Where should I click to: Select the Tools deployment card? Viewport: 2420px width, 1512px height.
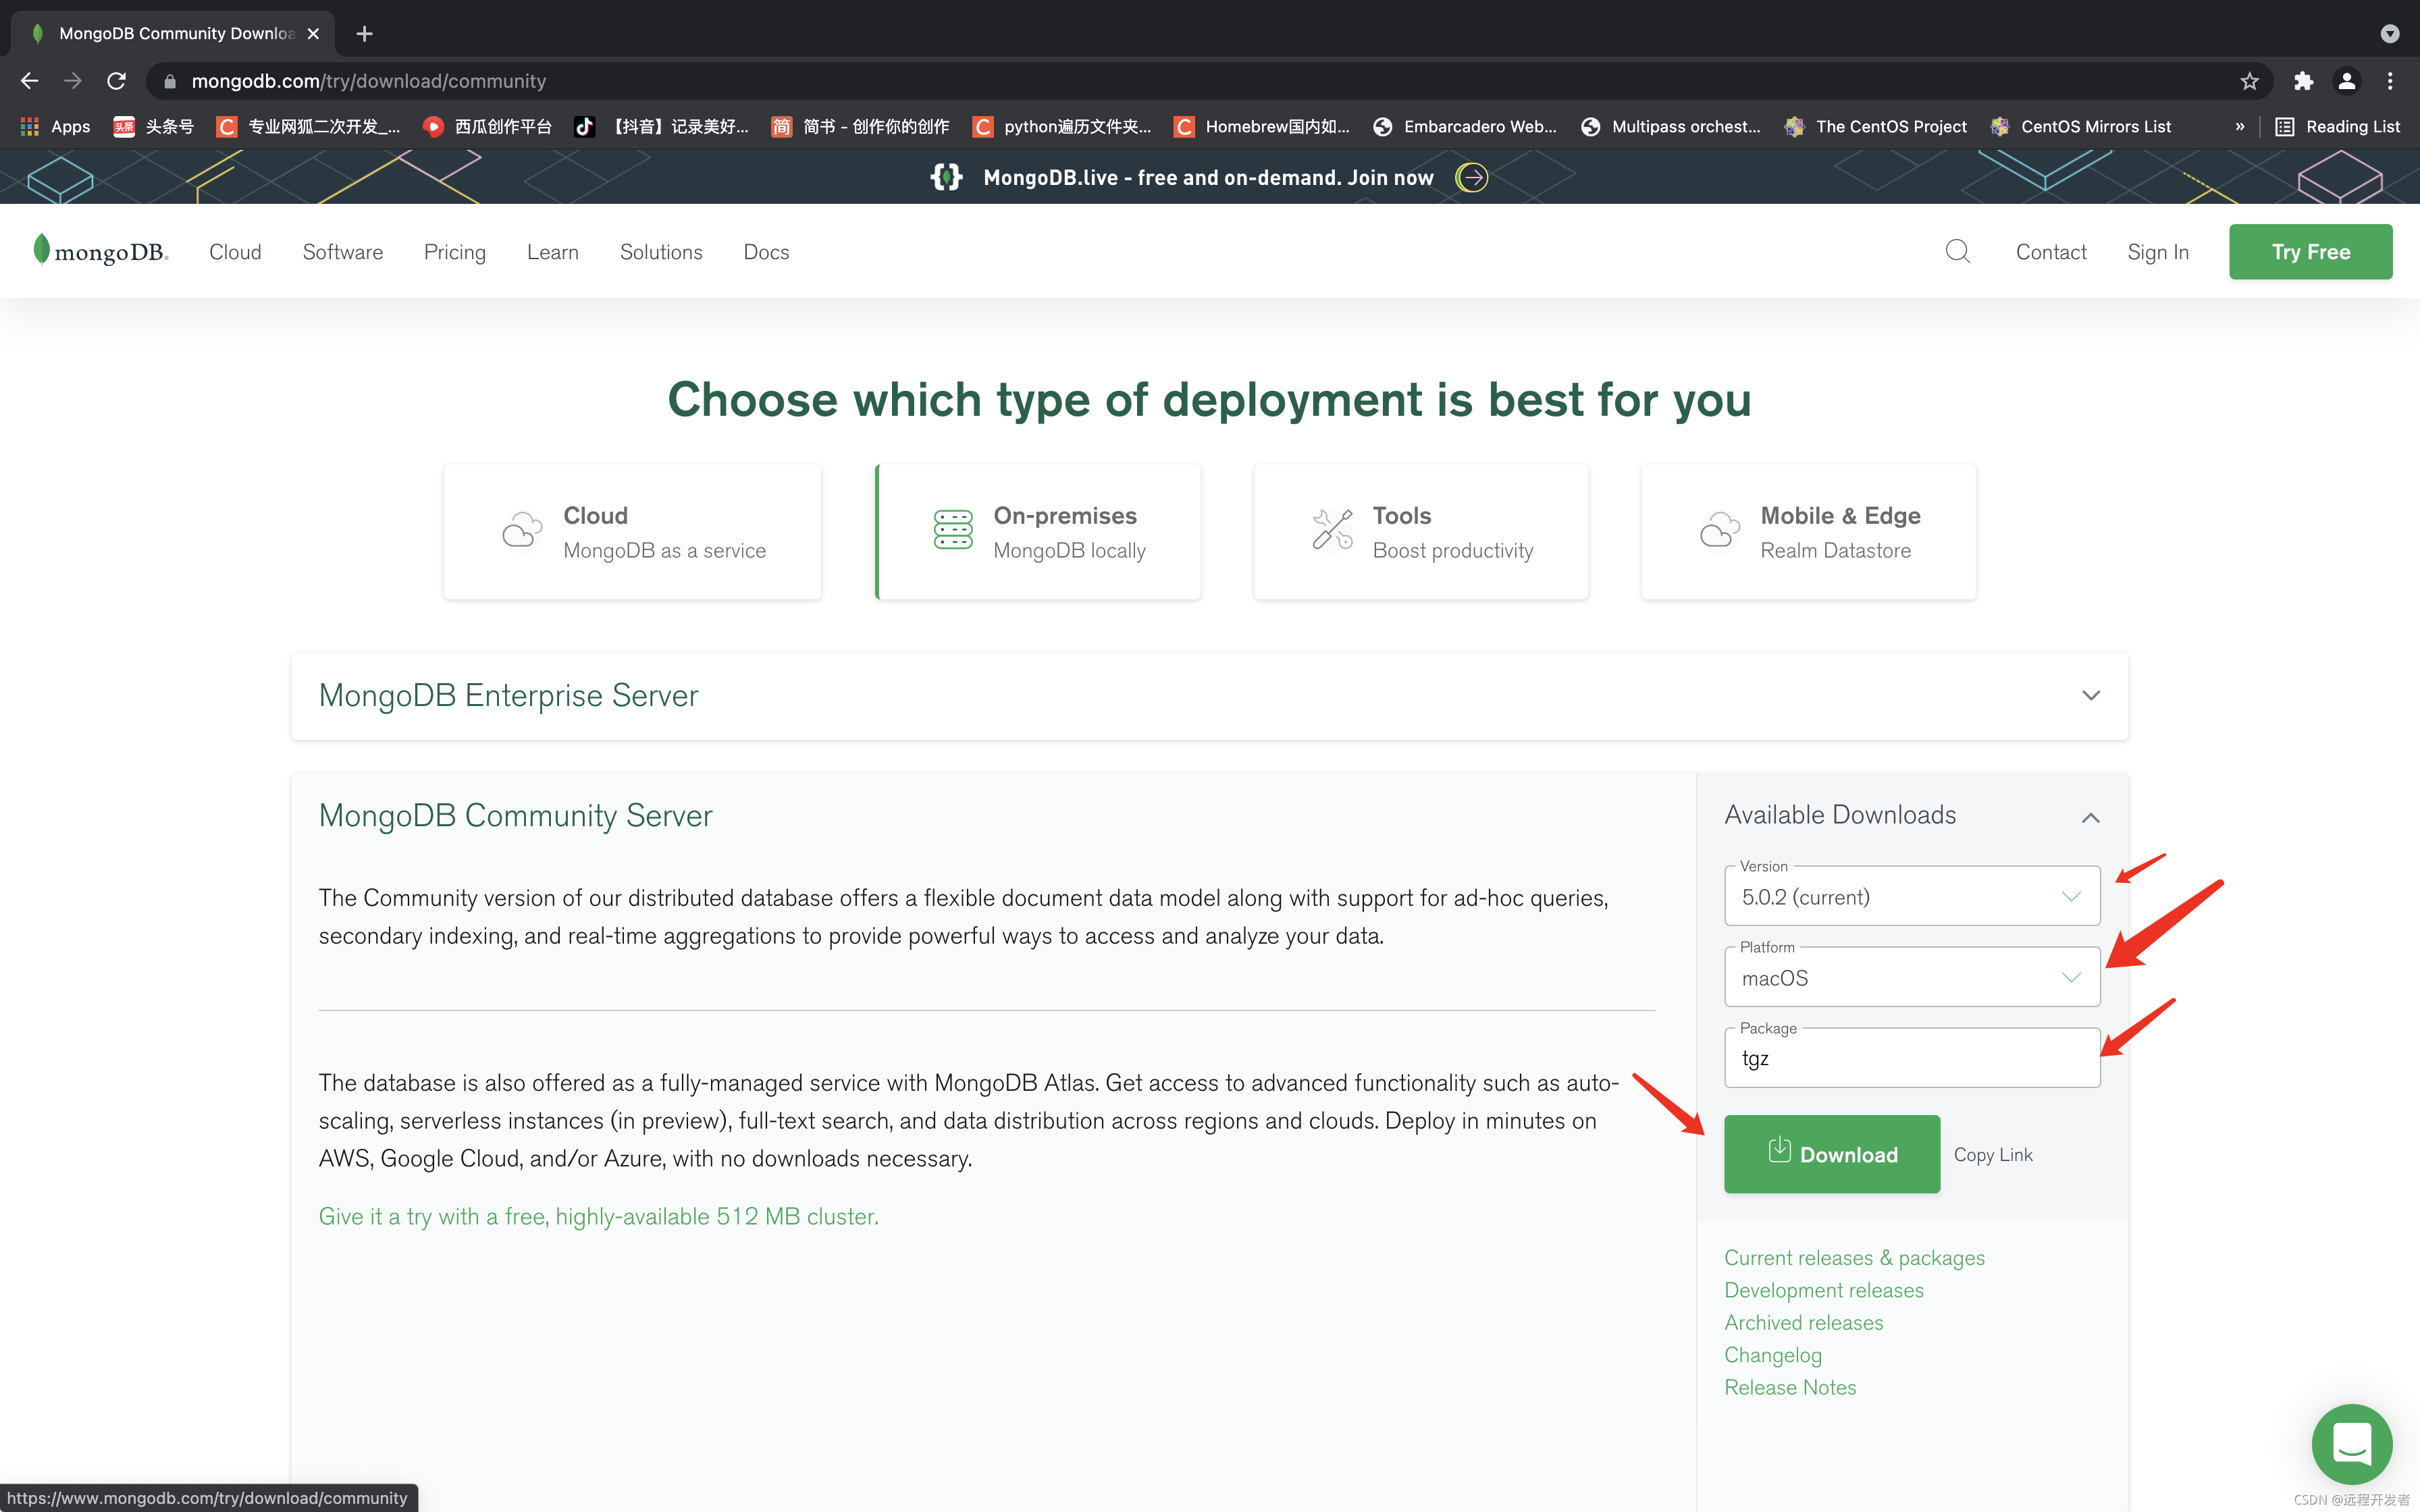(x=1421, y=532)
